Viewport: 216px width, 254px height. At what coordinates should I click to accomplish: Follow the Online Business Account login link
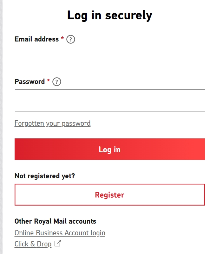click(60, 233)
